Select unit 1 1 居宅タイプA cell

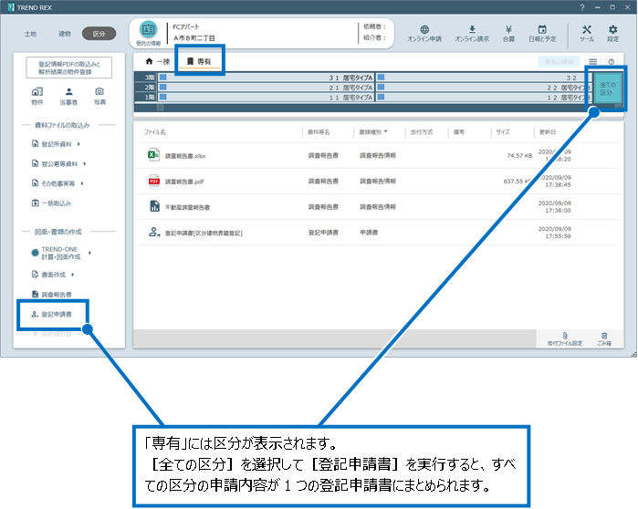pyautogui.click(x=267, y=98)
